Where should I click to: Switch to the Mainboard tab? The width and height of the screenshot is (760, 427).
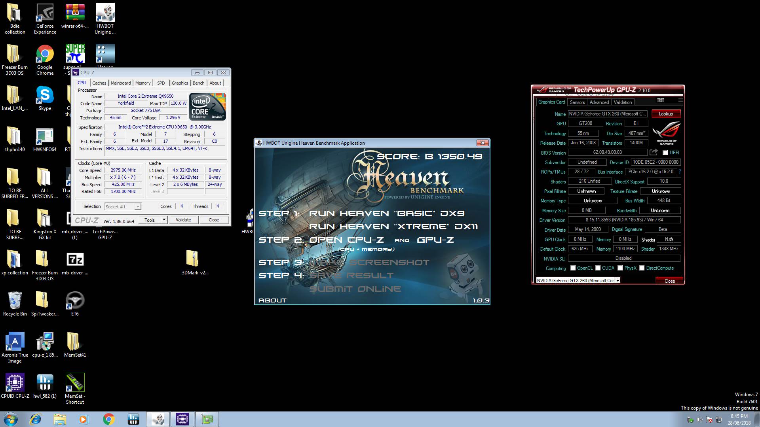121,83
